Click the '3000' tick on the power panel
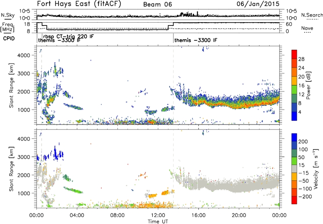323x224 pixels. 24,74
